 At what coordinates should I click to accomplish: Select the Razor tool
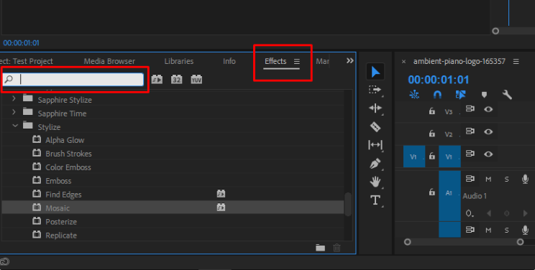[x=375, y=126]
